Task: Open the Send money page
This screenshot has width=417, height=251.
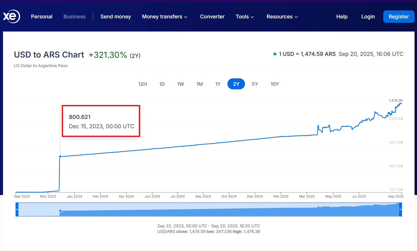Action: (x=115, y=17)
